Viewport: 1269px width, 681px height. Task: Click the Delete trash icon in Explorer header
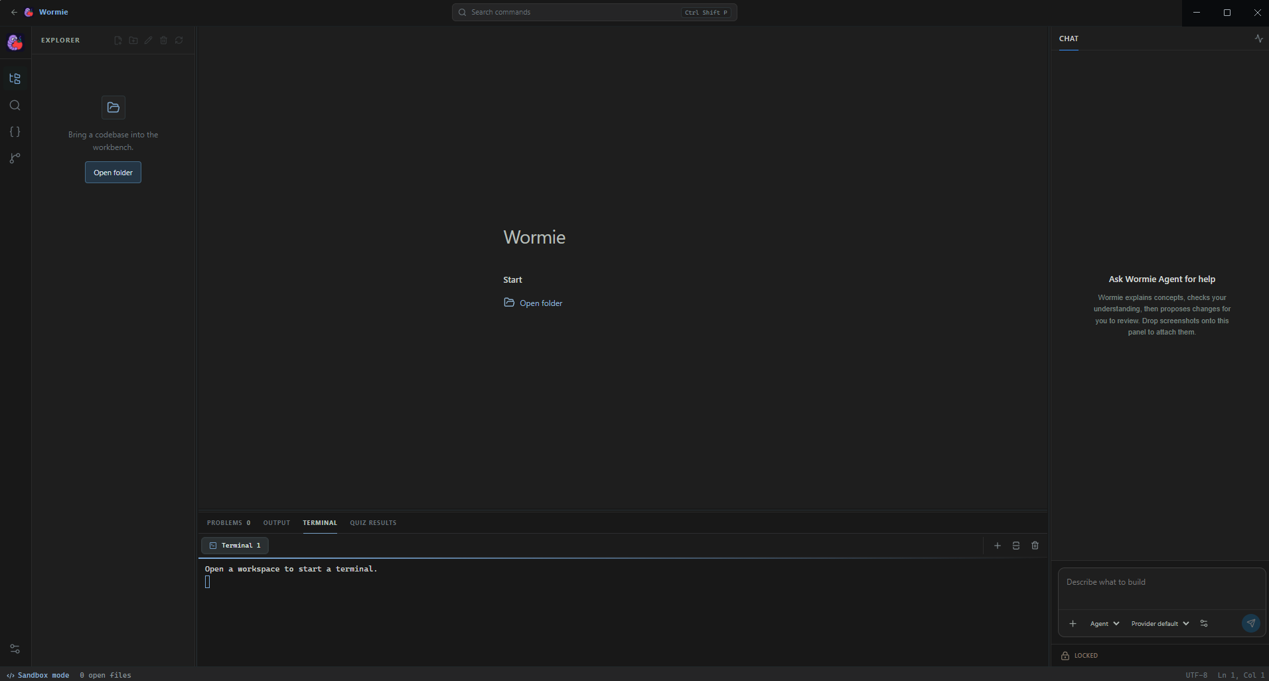point(164,40)
